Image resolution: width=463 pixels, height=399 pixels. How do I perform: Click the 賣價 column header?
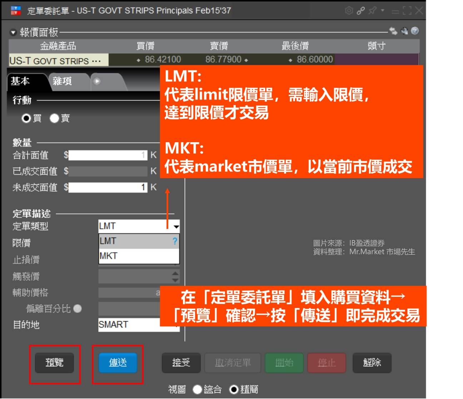point(219,46)
